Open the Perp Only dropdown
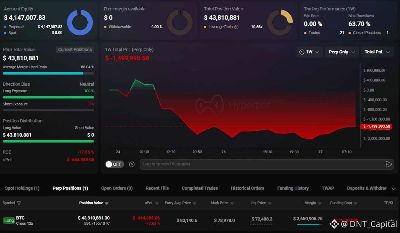The width and height of the screenshot is (400, 233). [341, 52]
